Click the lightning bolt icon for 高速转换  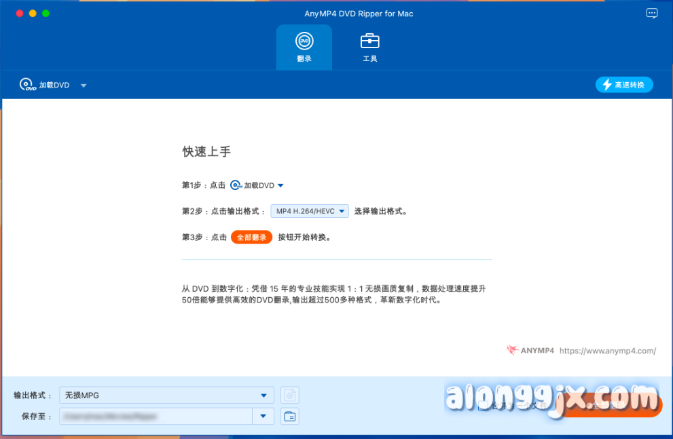click(x=606, y=85)
